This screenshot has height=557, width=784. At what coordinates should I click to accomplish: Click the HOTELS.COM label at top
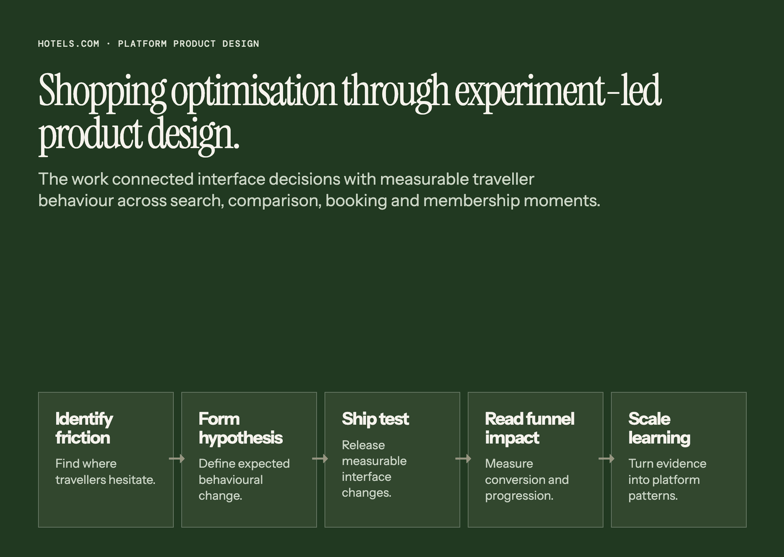click(69, 44)
